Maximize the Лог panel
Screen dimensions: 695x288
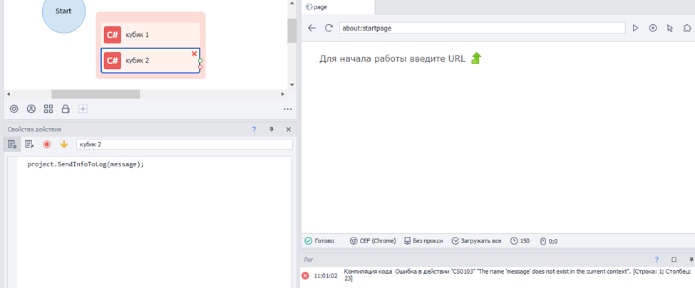tap(674, 260)
